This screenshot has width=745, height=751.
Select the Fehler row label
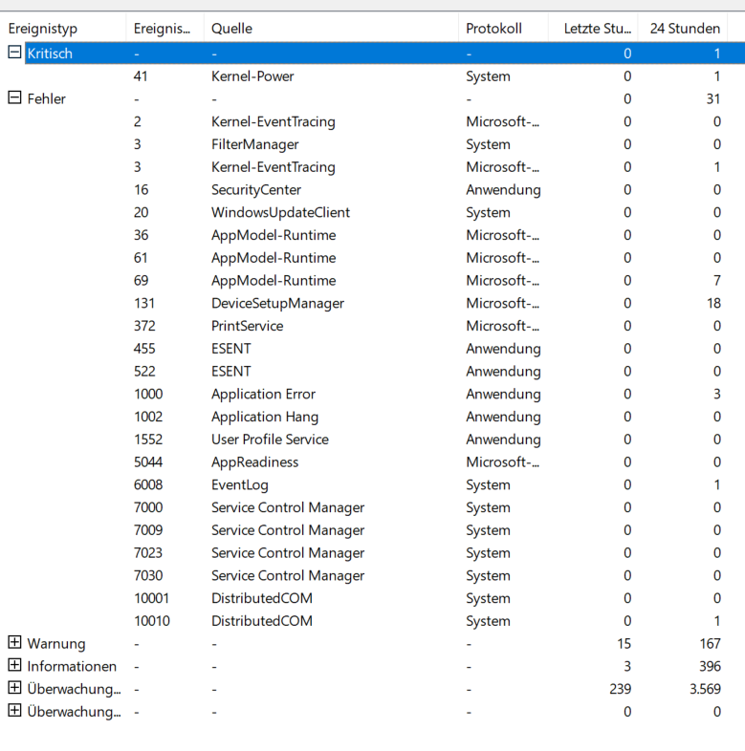[47, 98]
